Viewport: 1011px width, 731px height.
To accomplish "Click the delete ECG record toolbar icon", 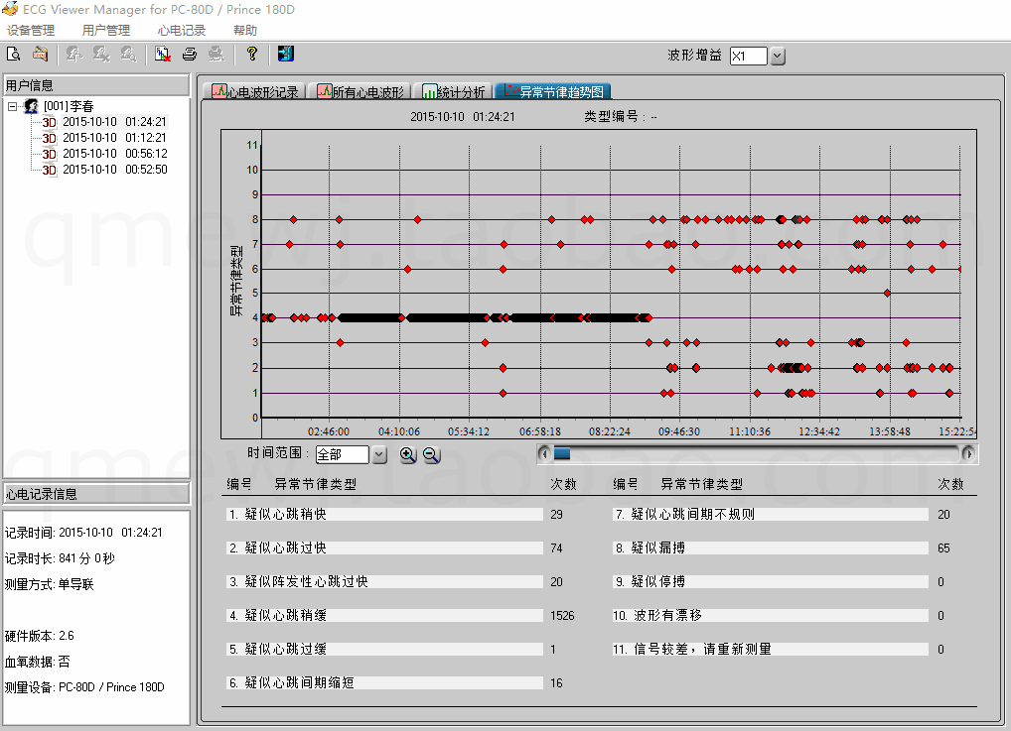I will coord(163,55).
